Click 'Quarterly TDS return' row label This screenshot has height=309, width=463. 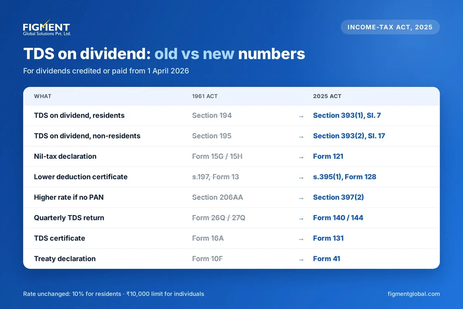point(69,218)
